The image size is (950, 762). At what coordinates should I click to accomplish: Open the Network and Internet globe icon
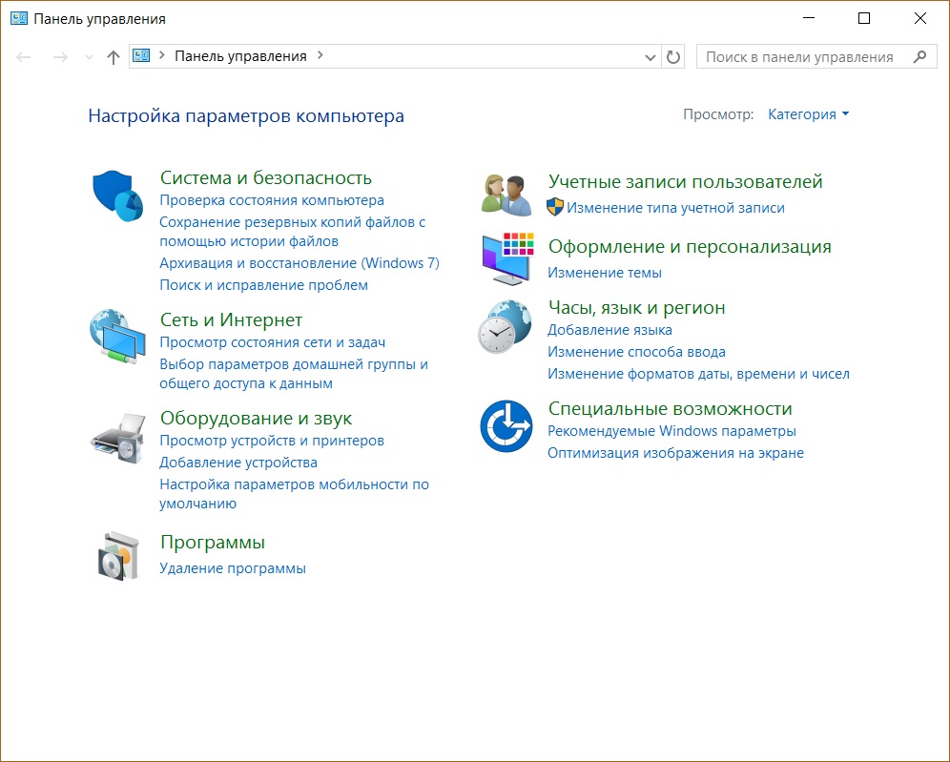[117, 336]
